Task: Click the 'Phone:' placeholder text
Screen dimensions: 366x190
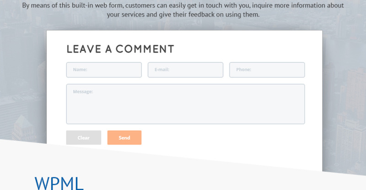Action: click(x=243, y=70)
